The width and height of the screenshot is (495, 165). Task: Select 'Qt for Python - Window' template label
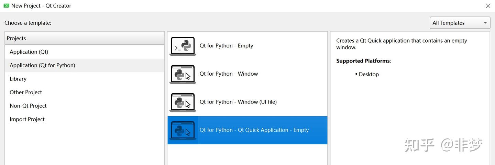(229, 74)
